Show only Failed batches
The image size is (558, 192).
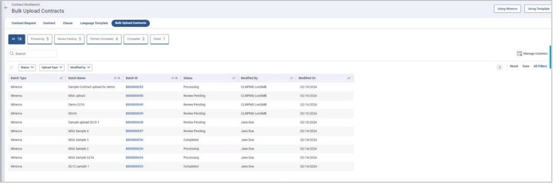160,39
